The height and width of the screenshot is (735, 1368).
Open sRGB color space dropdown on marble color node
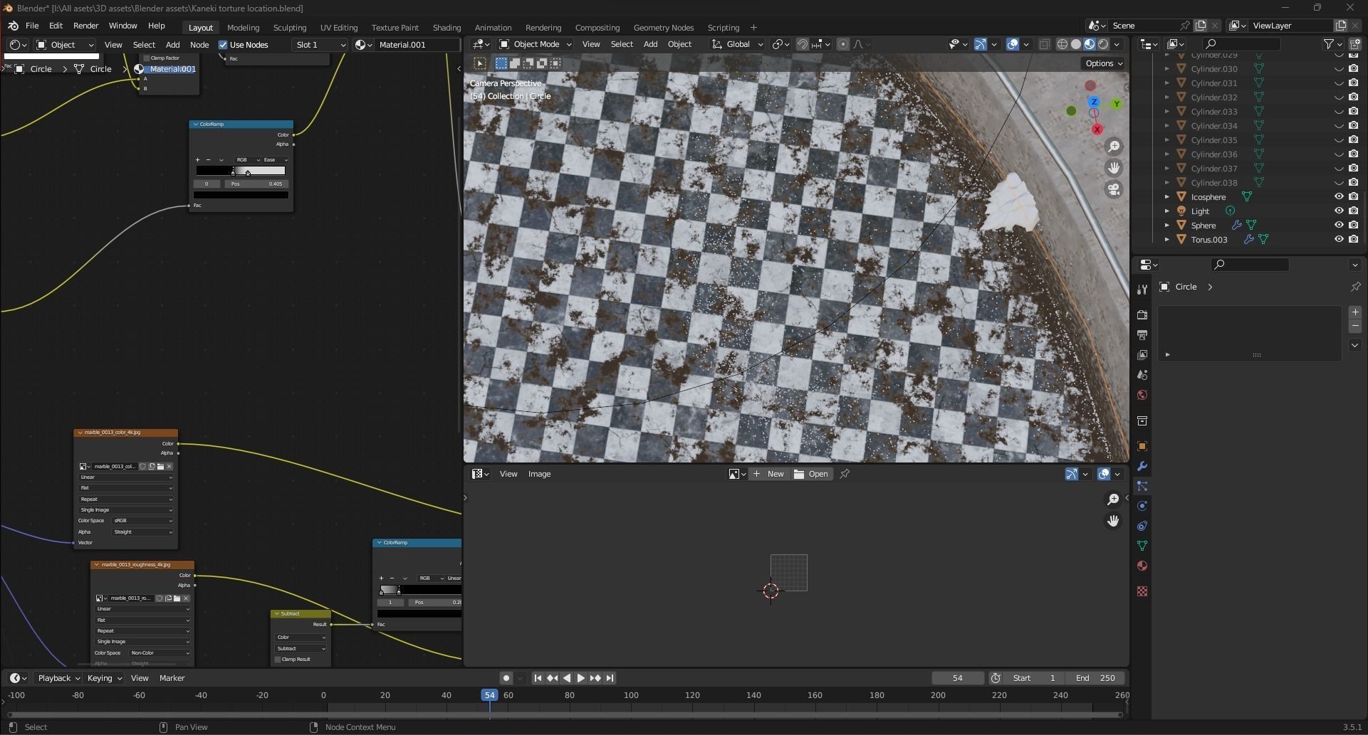pyautogui.click(x=142, y=521)
